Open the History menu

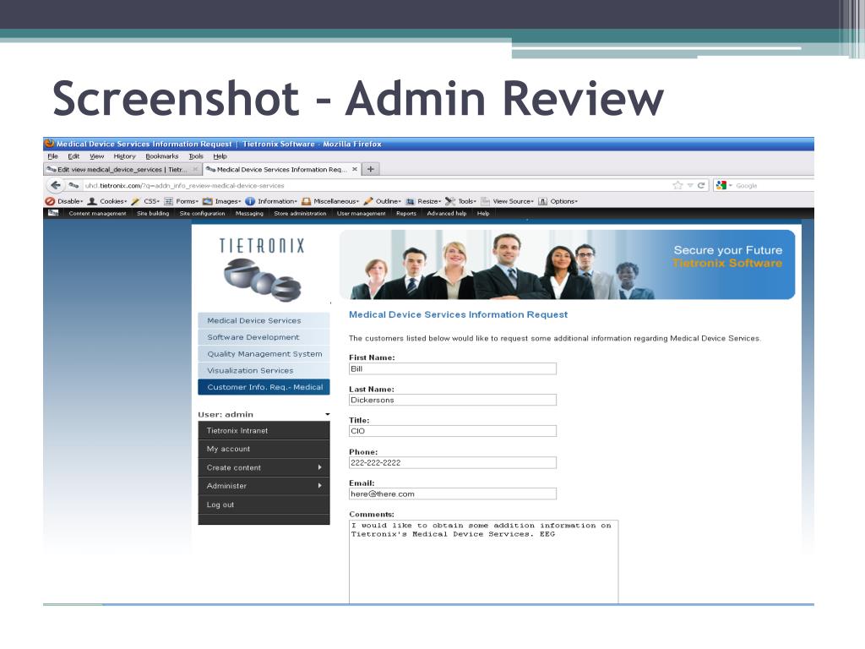pyautogui.click(x=124, y=156)
